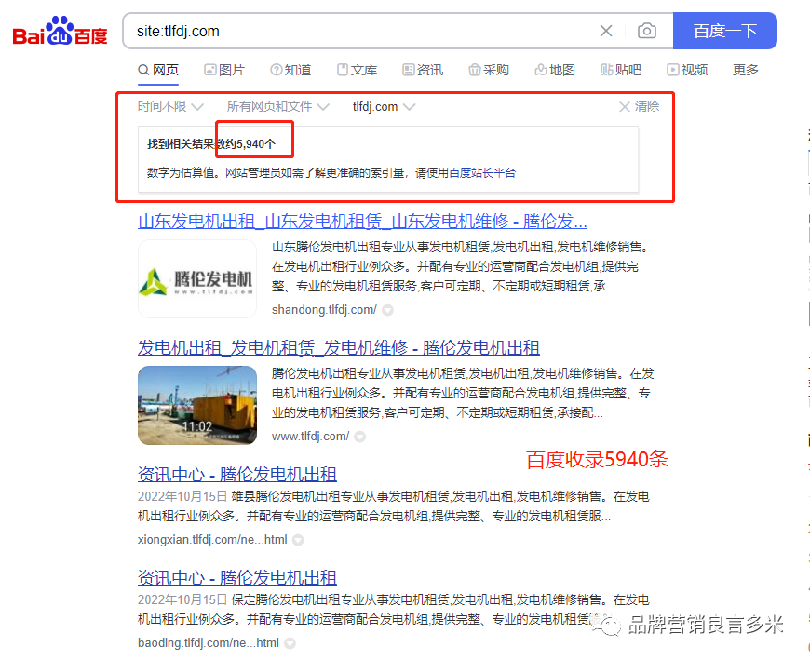Click 清除 to clear filters
Image resolution: width=810 pixels, height=660 pixels.
[x=640, y=106]
